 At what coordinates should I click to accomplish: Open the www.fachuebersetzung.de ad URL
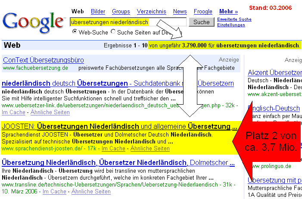(x=35, y=68)
